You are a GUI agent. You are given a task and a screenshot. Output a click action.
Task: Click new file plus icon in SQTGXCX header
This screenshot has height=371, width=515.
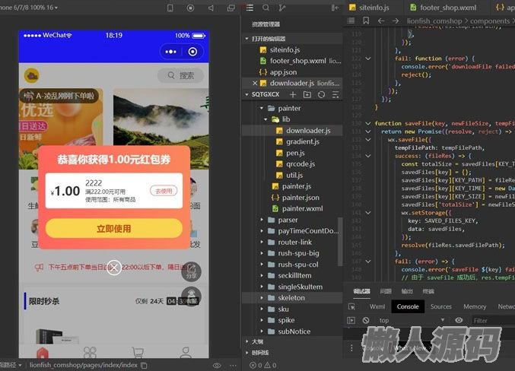(293, 94)
